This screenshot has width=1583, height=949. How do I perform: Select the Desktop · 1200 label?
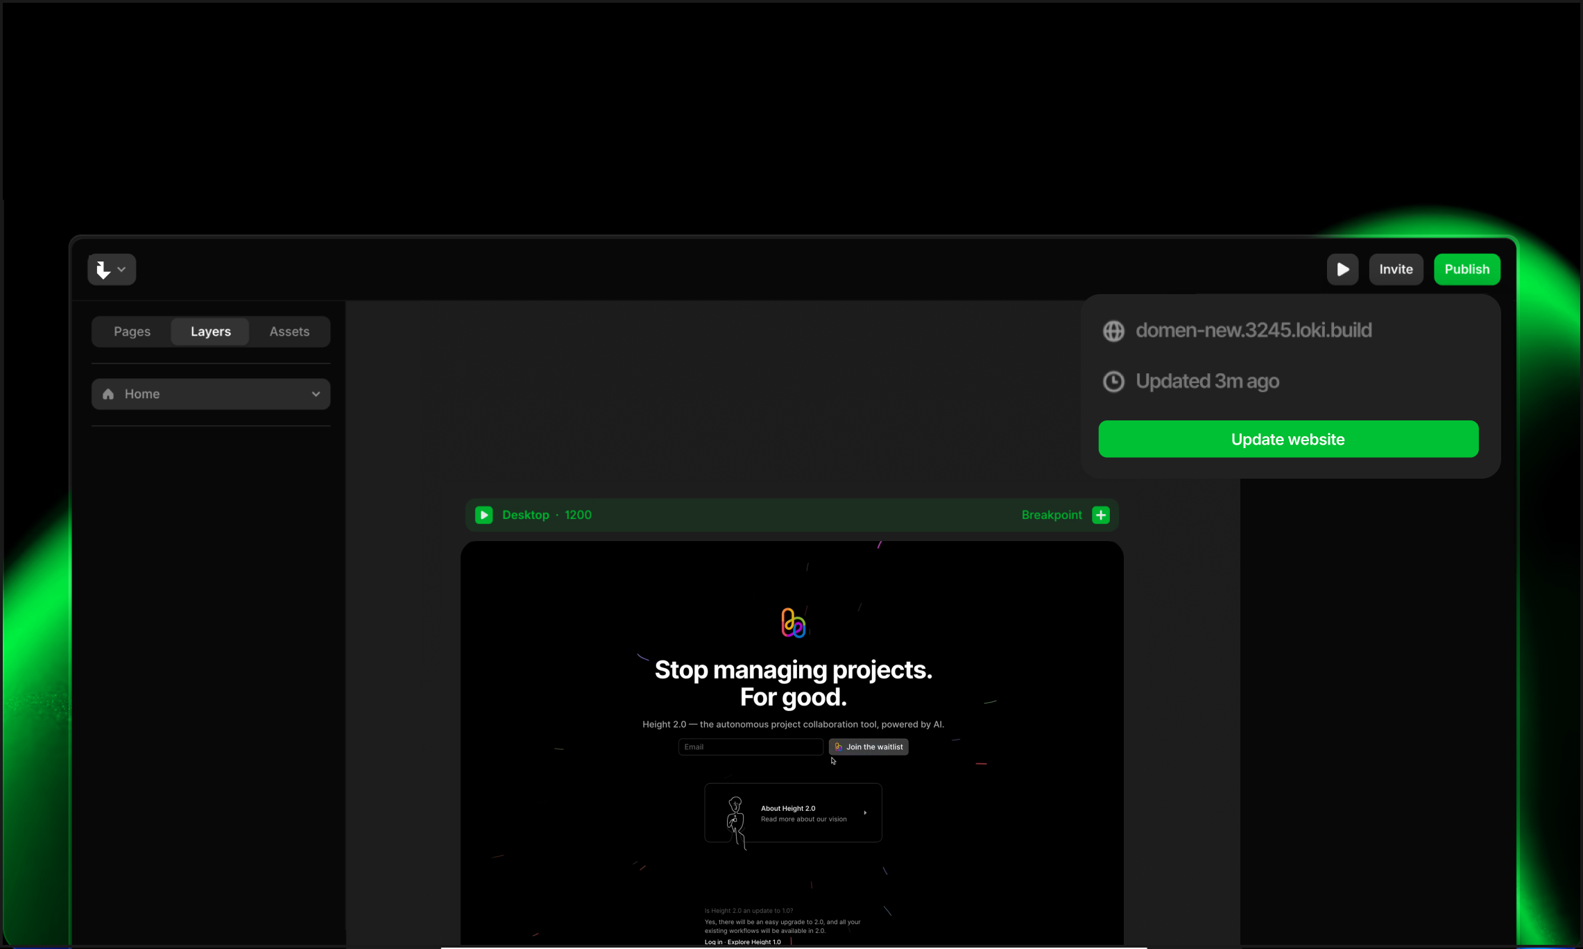(x=547, y=515)
